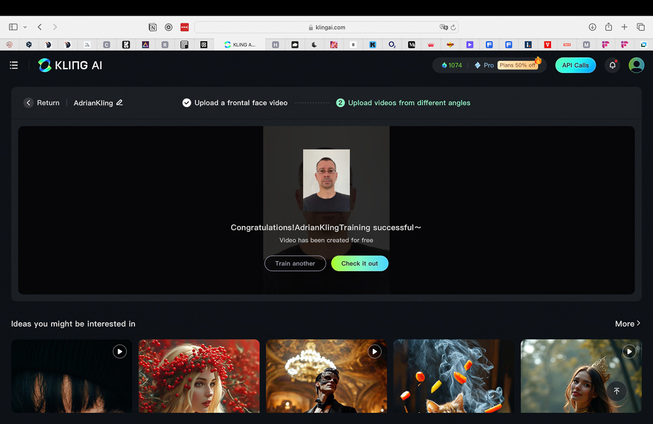Open the Share menu
653x424 pixels.
609,27
